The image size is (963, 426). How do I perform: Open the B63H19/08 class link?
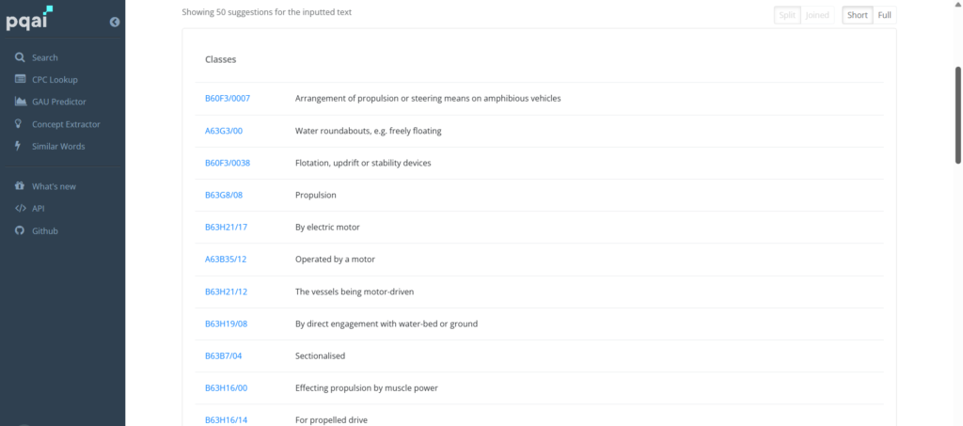pyautogui.click(x=226, y=323)
